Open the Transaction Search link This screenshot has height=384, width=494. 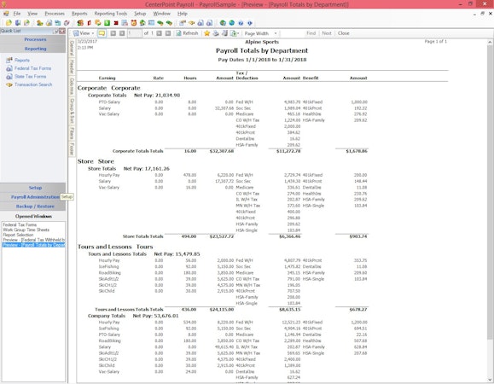[33, 84]
